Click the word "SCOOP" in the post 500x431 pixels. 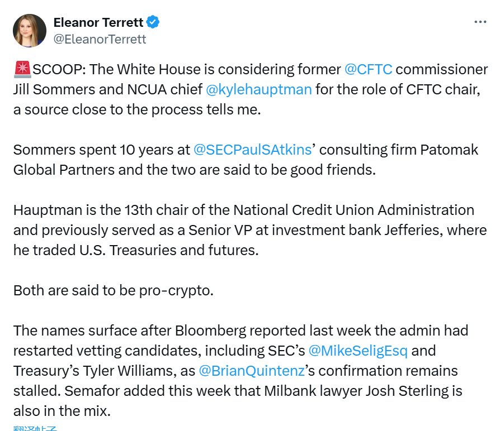tap(58, 70)
